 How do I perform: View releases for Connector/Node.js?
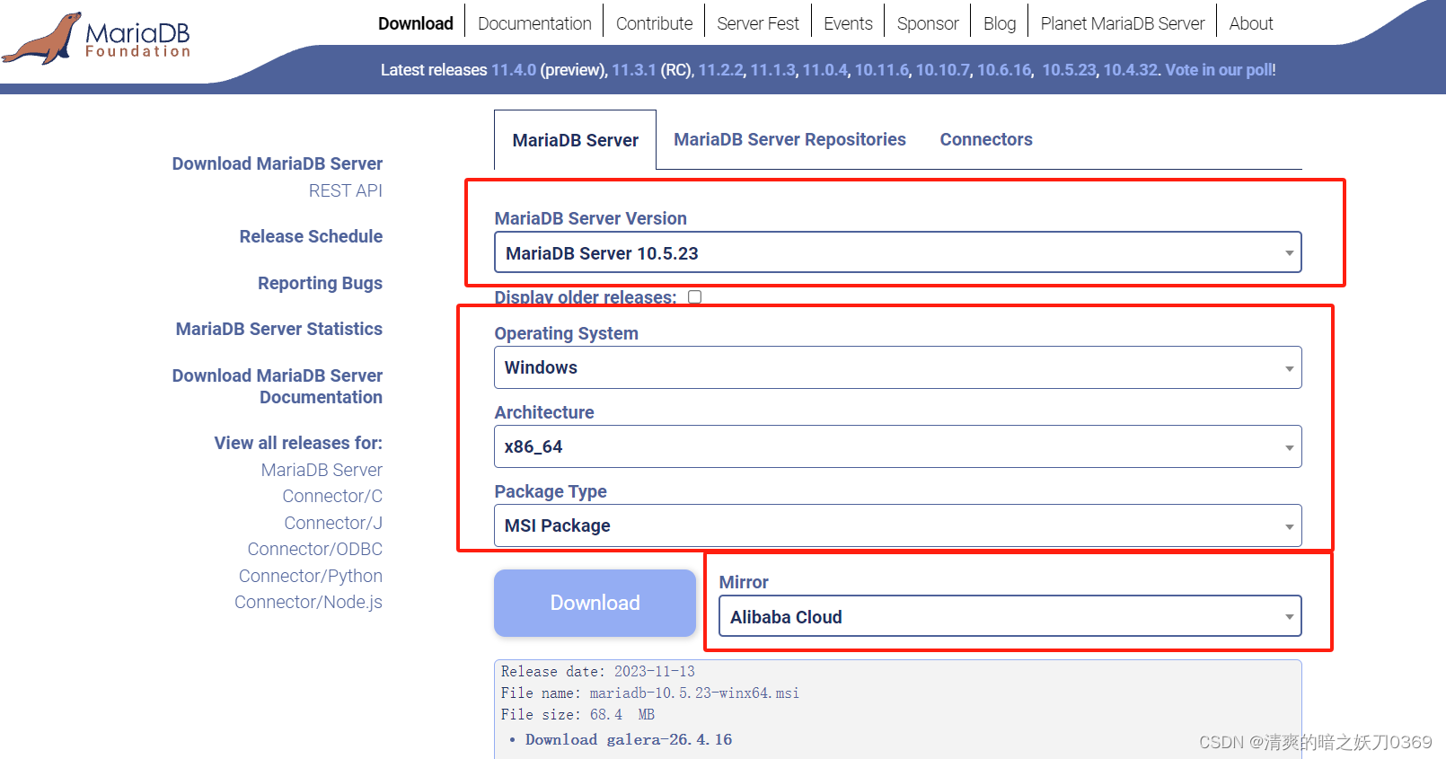308,602
